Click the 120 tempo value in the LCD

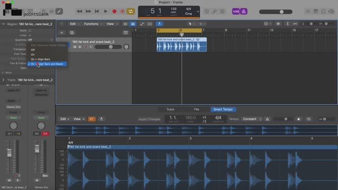point(174,9)
